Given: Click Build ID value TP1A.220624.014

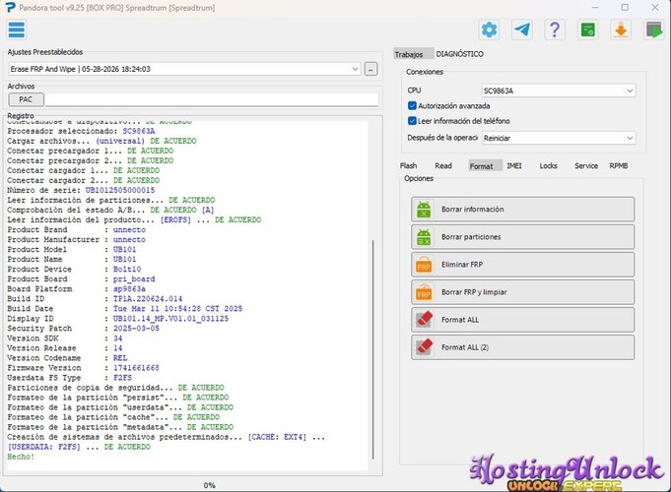Looking at the screenshot, I should point(148,299).
